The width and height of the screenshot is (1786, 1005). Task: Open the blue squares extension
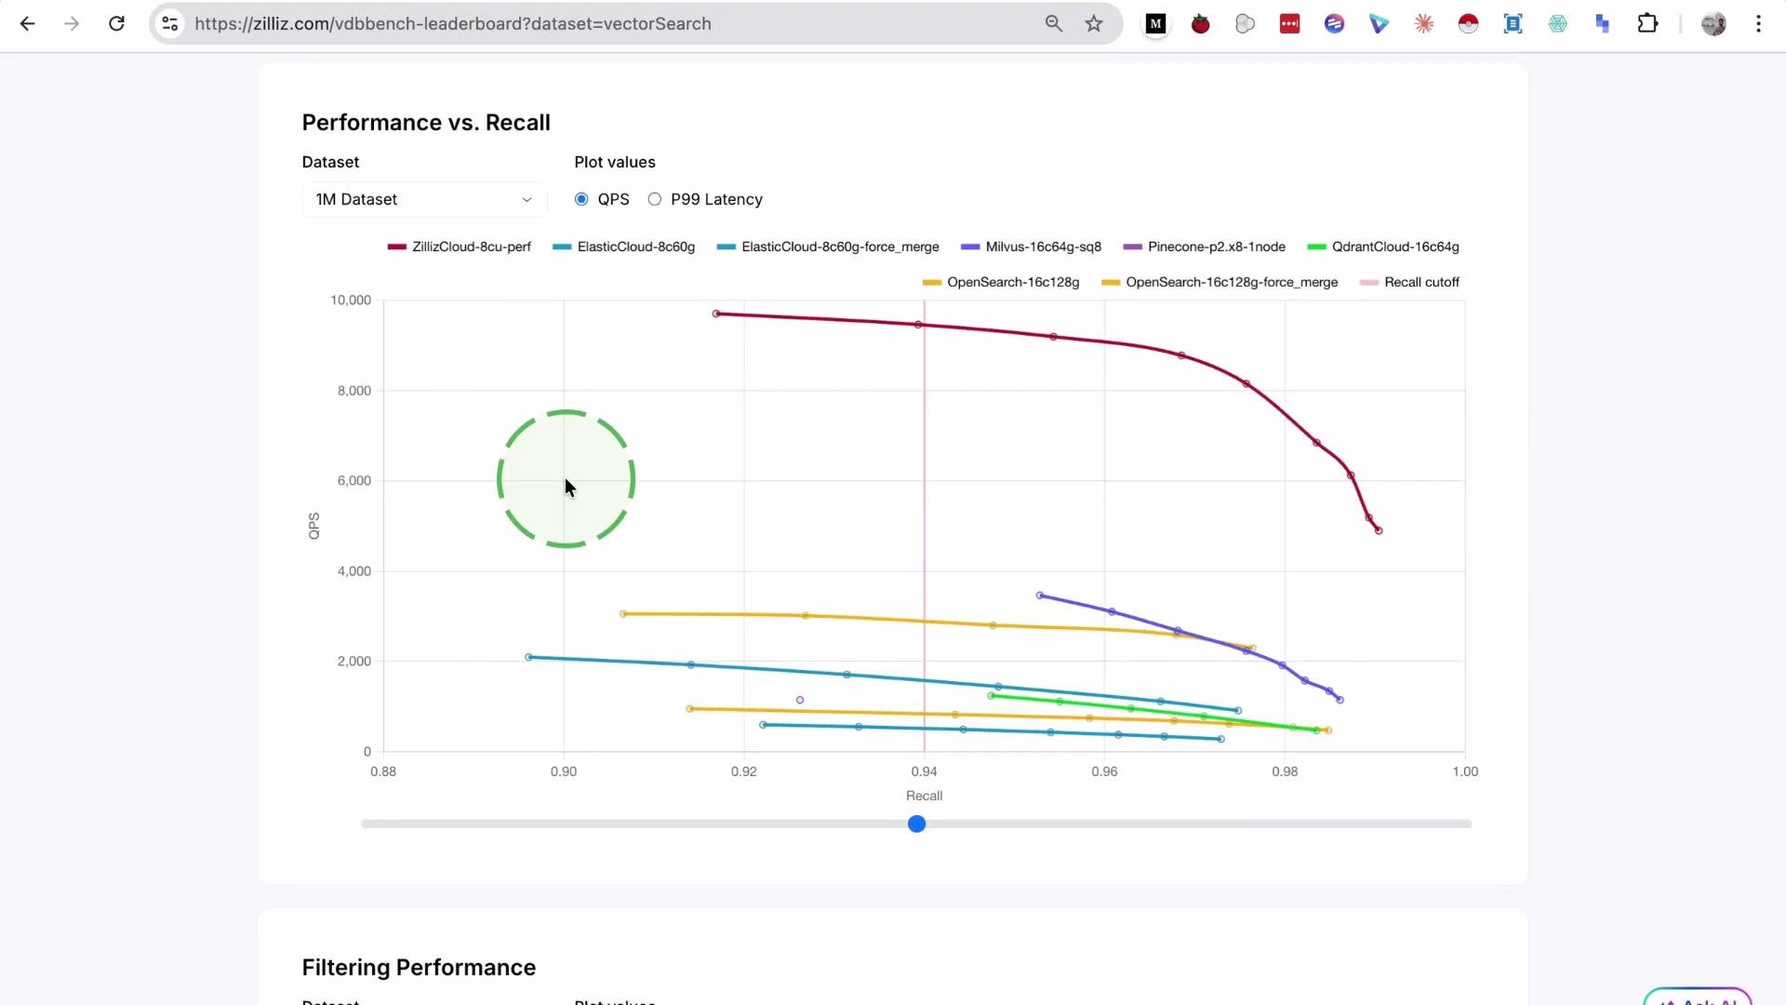pos(1603,24)
